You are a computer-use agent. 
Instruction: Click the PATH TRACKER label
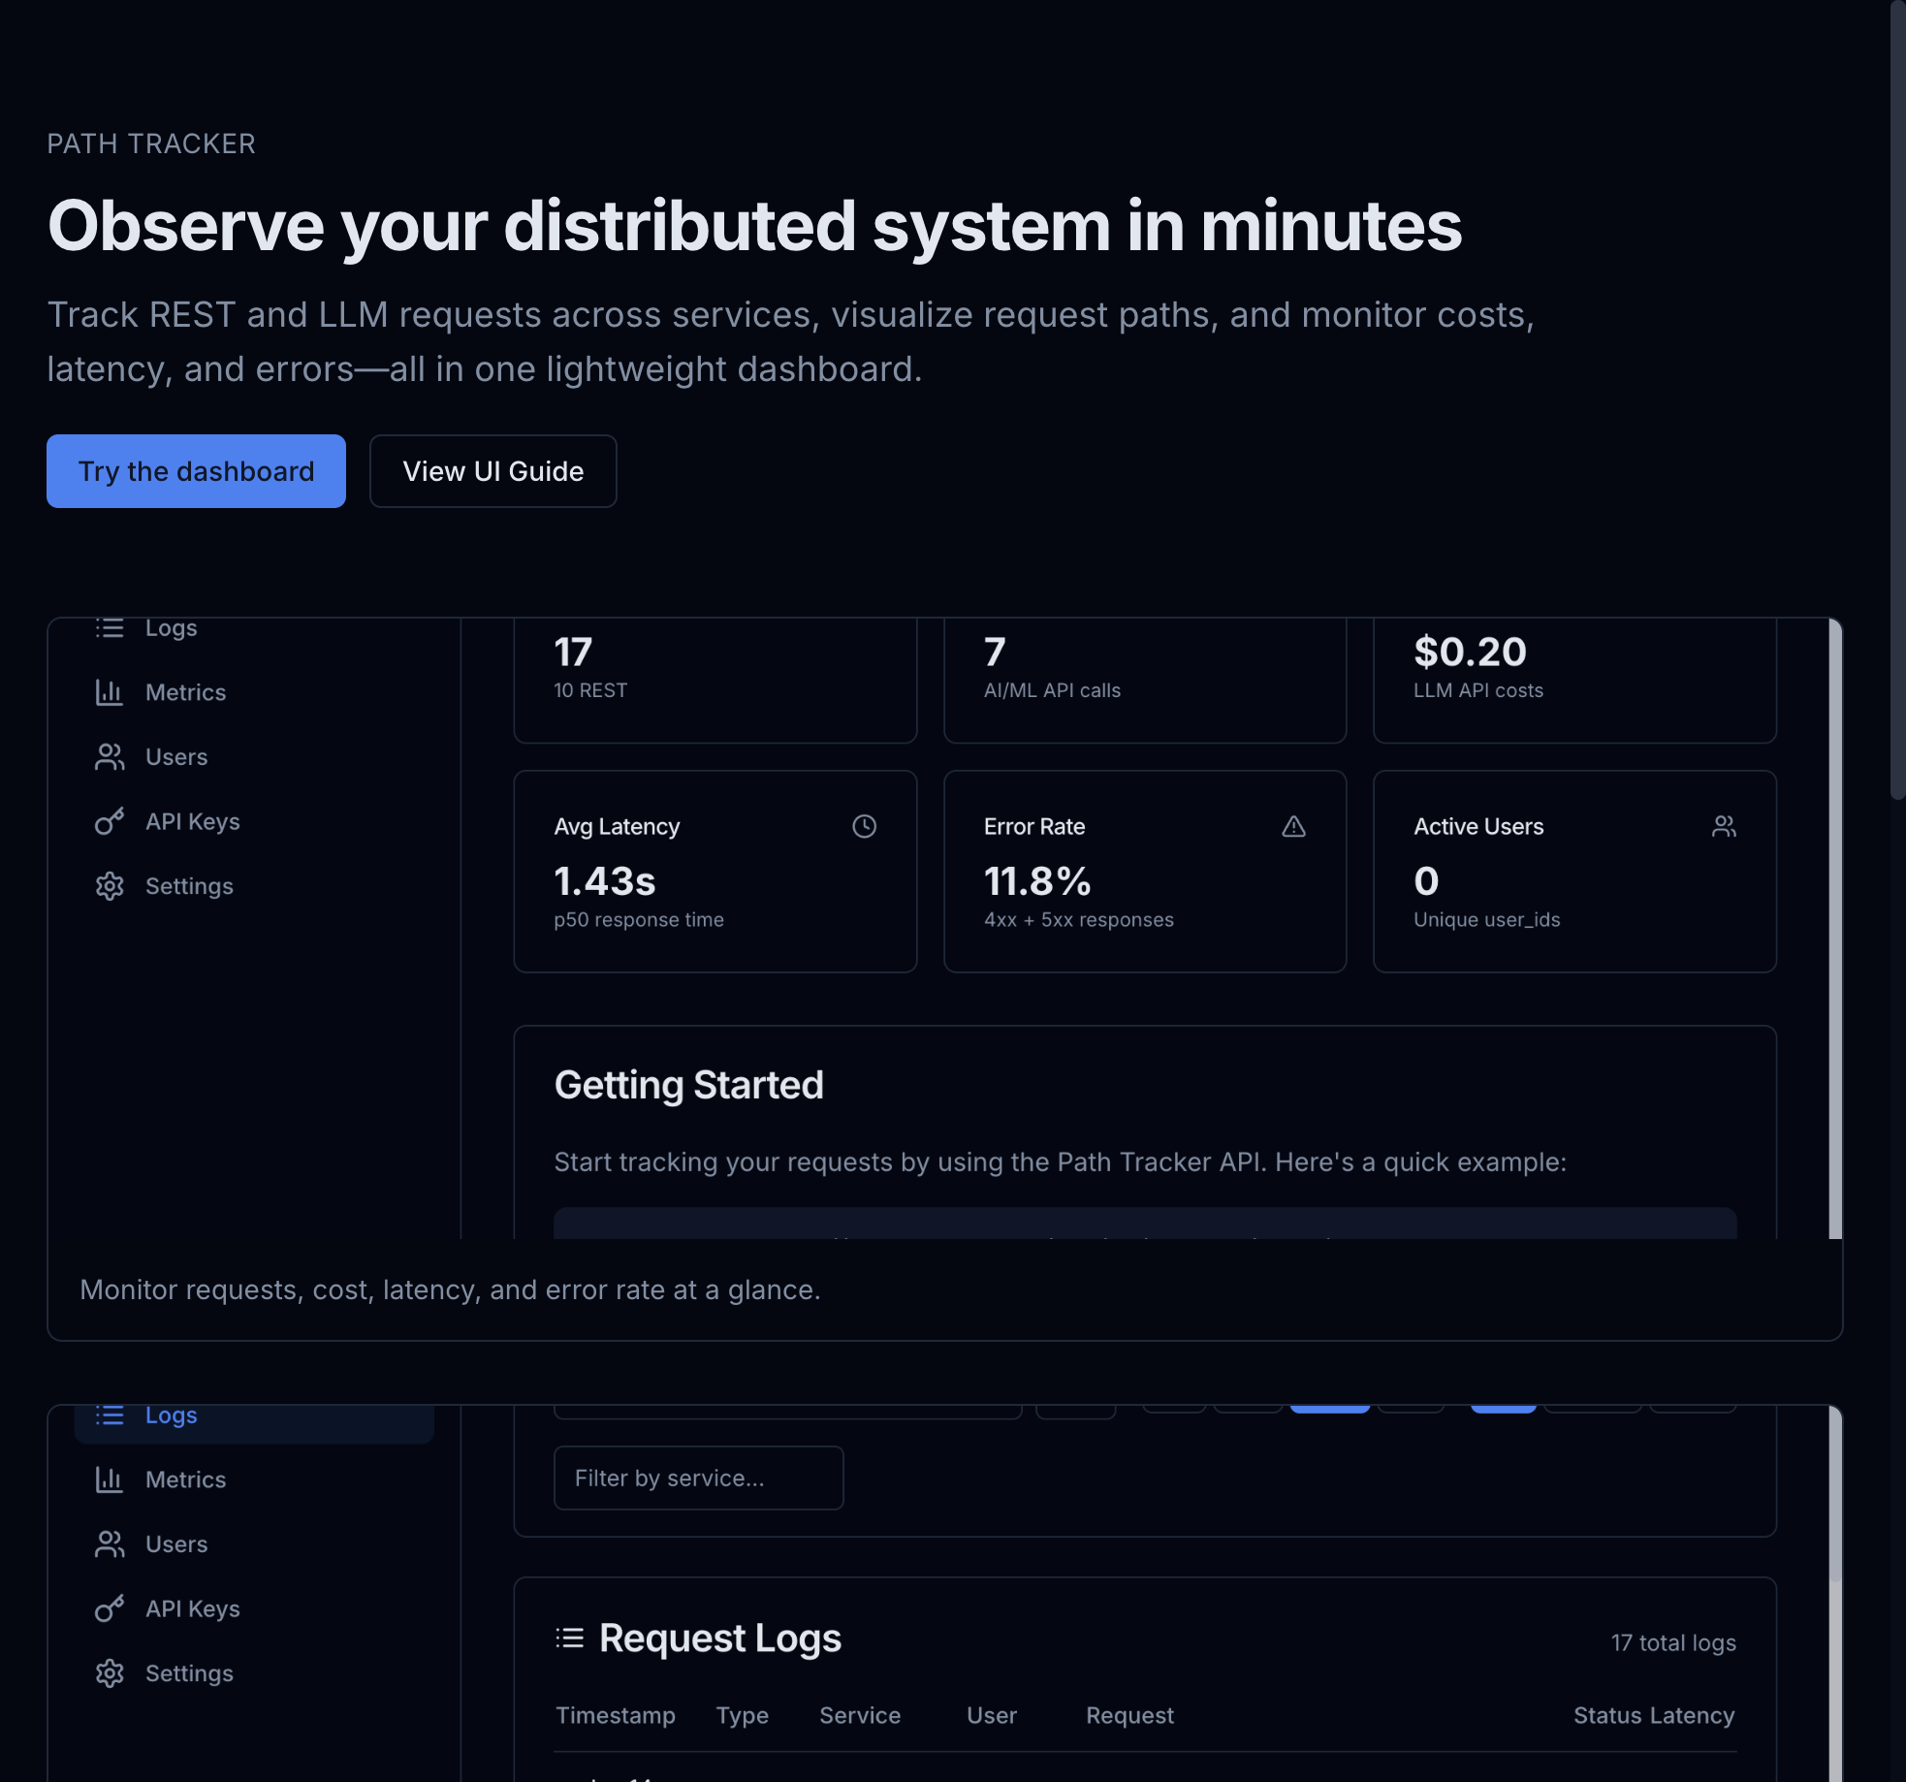pyautogui.click(x=151, y=143)
